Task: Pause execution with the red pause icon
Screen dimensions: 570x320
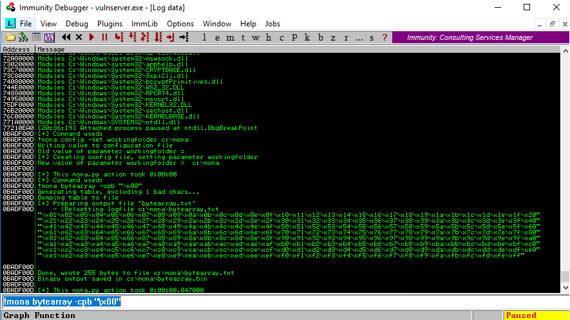Action: tap(104, 37)
